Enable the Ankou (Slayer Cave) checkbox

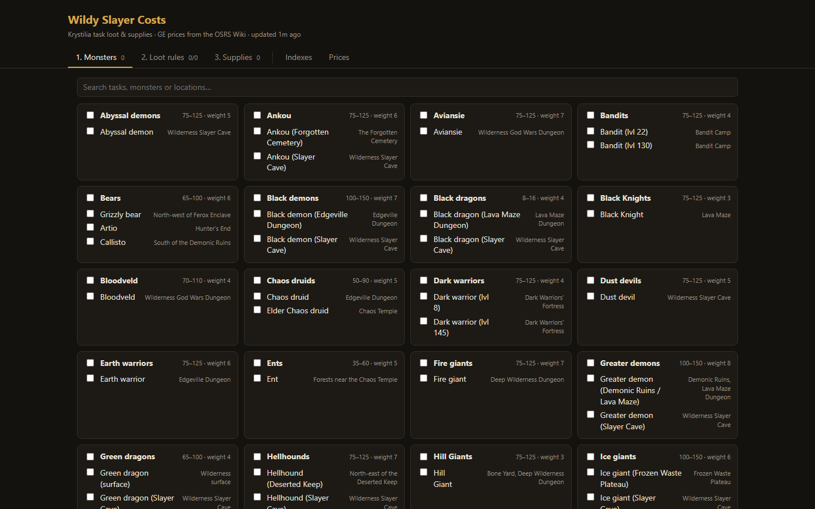257,156
